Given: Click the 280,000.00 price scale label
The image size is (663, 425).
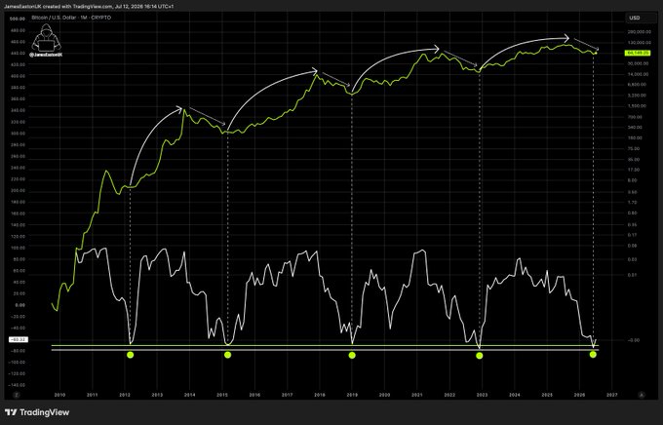Looking at the screenshot, I should click(x=639, y=32).
